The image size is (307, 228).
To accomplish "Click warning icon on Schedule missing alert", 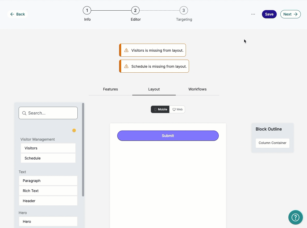I will [126, 66].
